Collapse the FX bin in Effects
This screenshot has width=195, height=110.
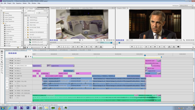pos(2,23)
